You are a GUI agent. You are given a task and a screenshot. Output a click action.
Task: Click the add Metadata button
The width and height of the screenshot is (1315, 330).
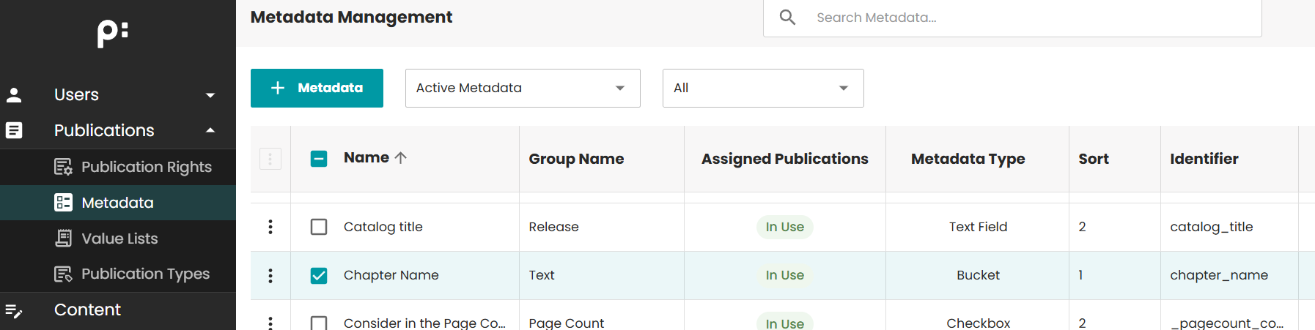point(317,88)
